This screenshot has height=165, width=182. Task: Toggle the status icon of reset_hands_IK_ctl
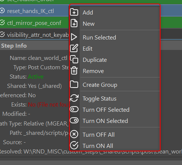2,10
